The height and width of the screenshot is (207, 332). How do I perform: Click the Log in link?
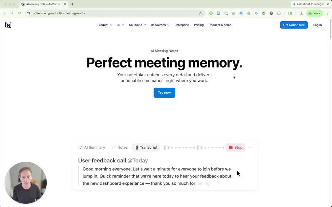tap(317, 25)
